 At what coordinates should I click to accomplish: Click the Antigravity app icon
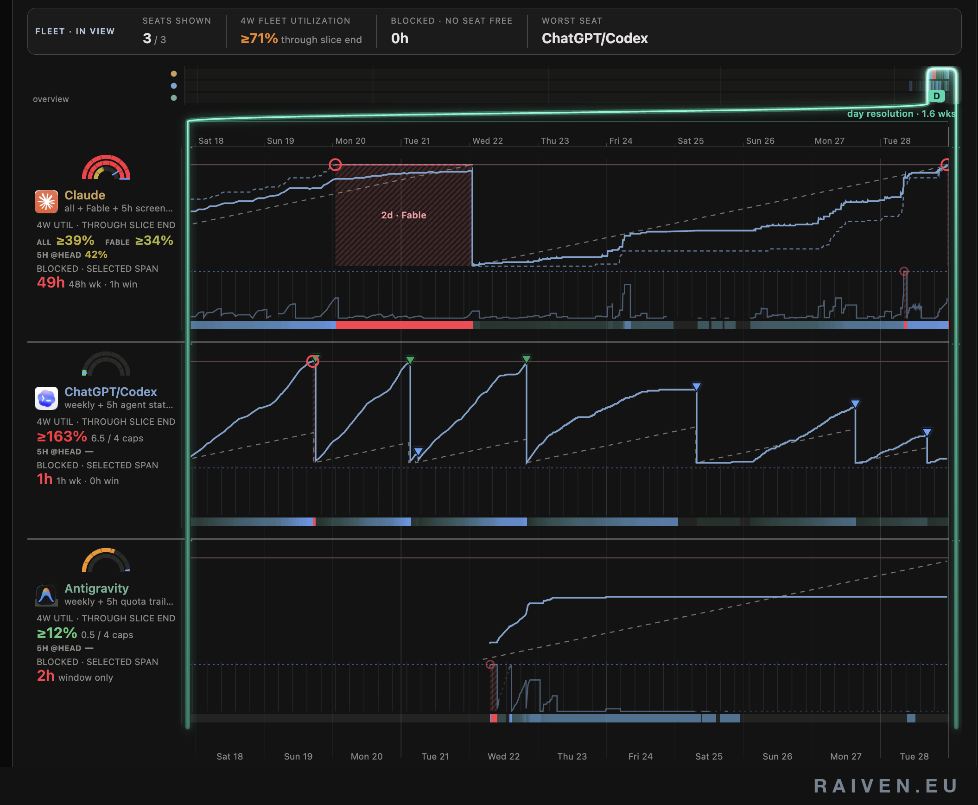[x=46, y=595]
